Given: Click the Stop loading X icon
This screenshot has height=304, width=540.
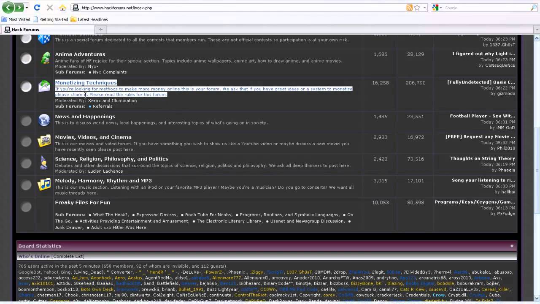Looking at the screenshot, I should click(49, 8).
